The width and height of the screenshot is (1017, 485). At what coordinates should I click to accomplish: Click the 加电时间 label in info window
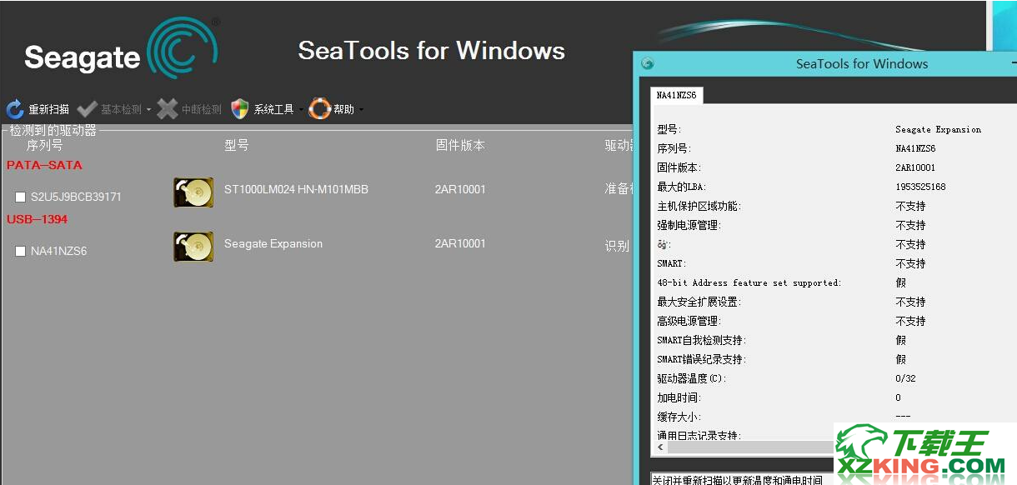(x=679, y=397)
